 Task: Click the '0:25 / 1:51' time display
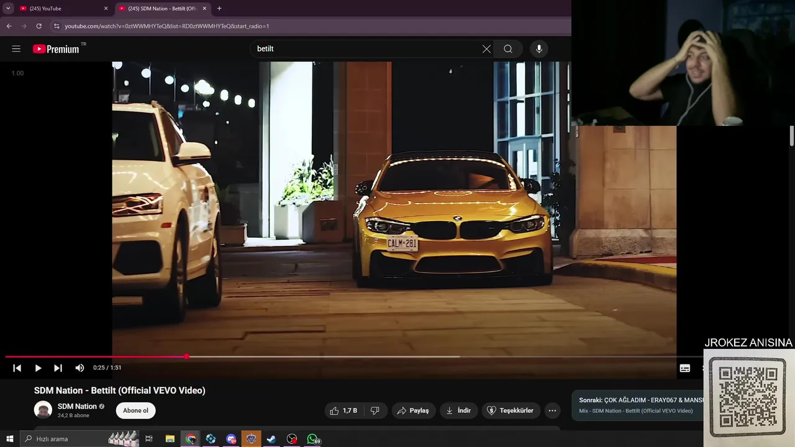pyautogui.click(x=107, y=368)
